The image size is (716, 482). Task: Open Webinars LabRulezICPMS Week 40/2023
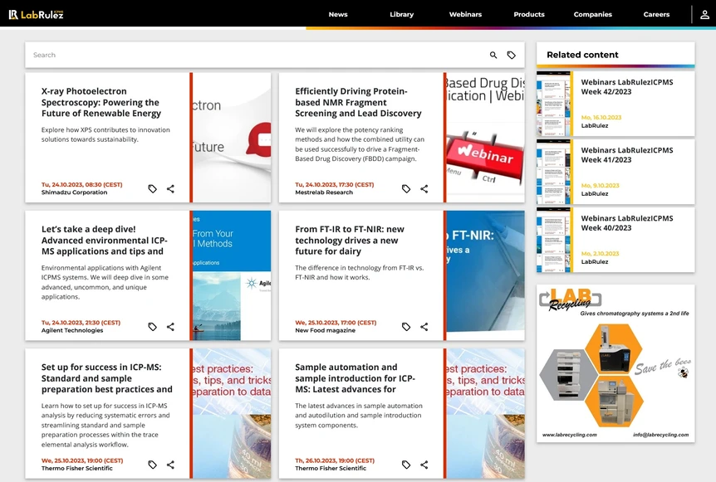626,223
